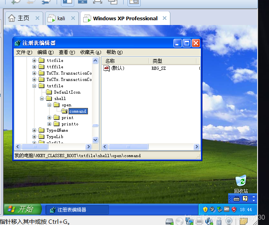269x225 pixels.
Task: Click the printer device icon in VMware status bar
Action: pos(199,221)
